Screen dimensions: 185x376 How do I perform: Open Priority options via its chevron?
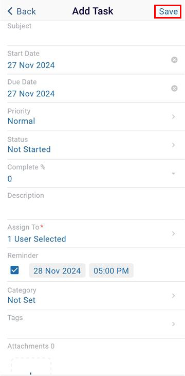(174, 116)
